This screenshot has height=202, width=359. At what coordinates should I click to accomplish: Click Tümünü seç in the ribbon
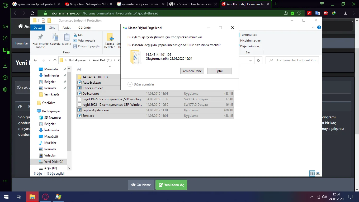pos(248,35)
